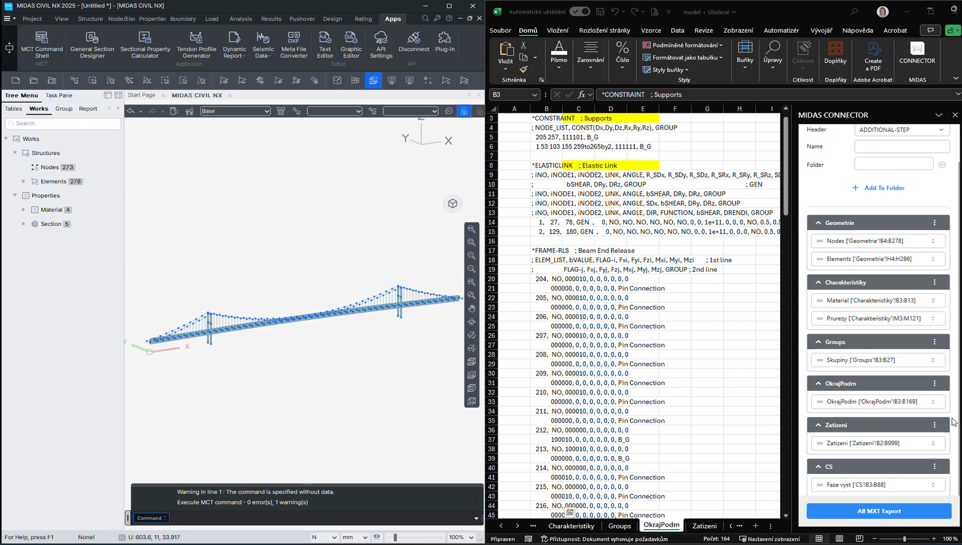Collapse the Geometrie section in connector
The height and width of the screenshot is (545, 962).
pos(818,223)
